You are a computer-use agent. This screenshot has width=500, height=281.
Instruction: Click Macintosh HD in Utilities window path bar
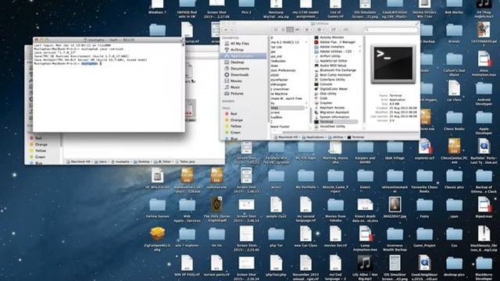[286, 137]
